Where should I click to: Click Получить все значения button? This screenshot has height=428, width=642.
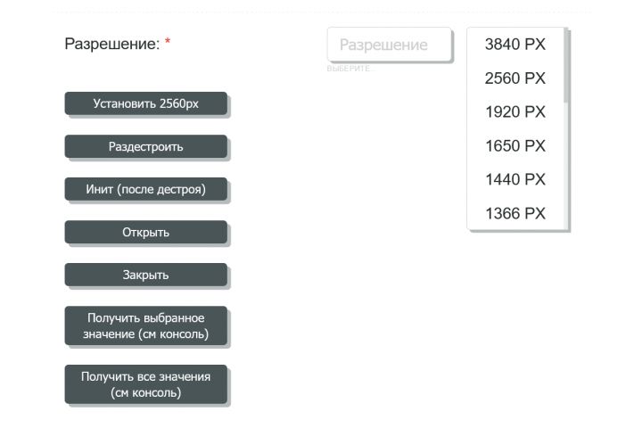[x=146, y=384]
